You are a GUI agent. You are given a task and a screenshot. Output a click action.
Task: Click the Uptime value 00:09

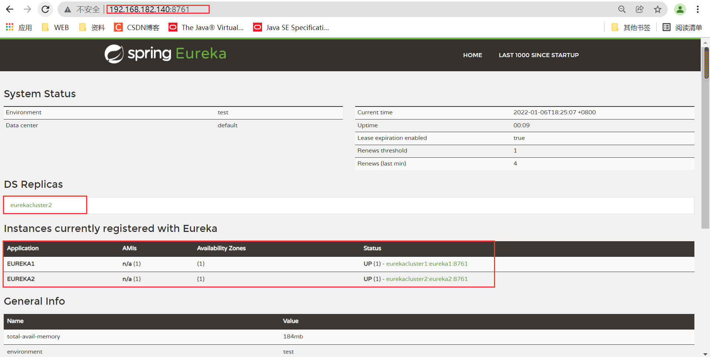coord(521,125)
